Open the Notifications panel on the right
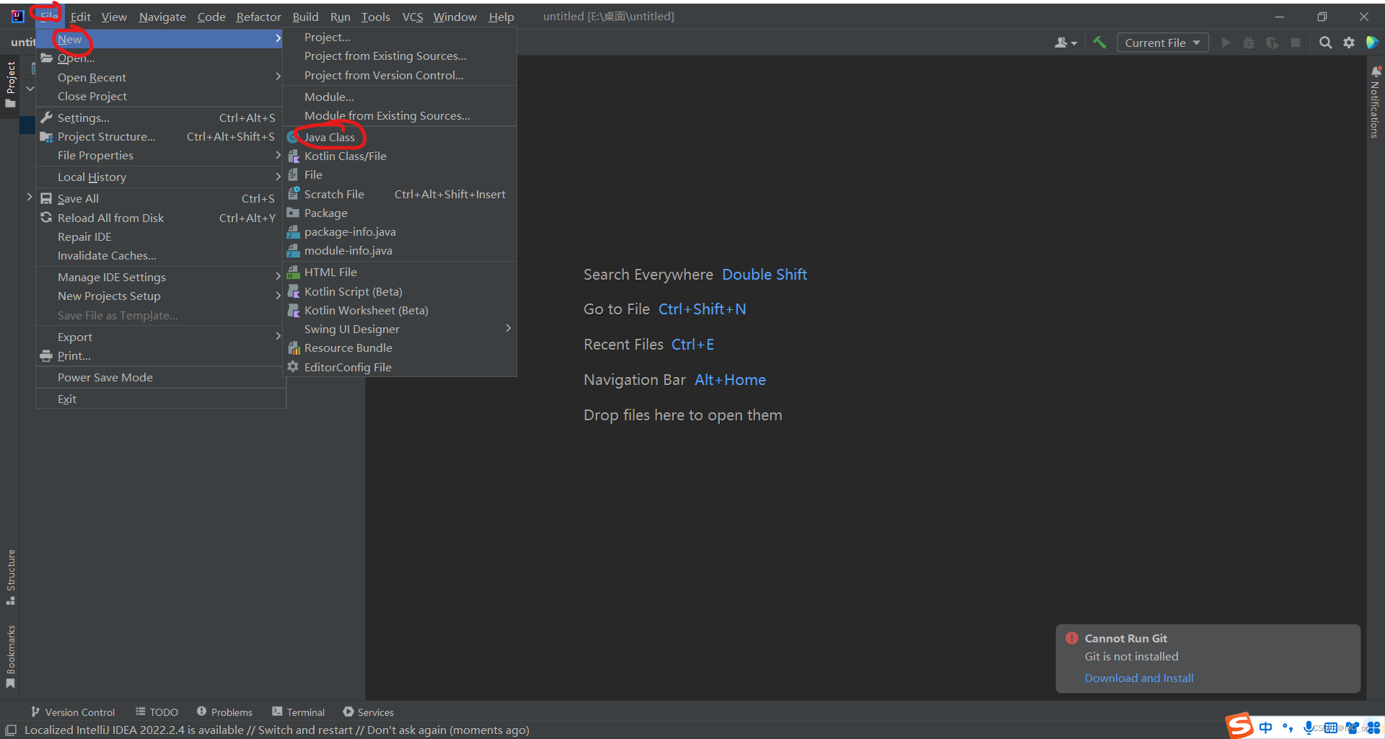Screen dimensions: 1385x739 tap(1374, 105)
